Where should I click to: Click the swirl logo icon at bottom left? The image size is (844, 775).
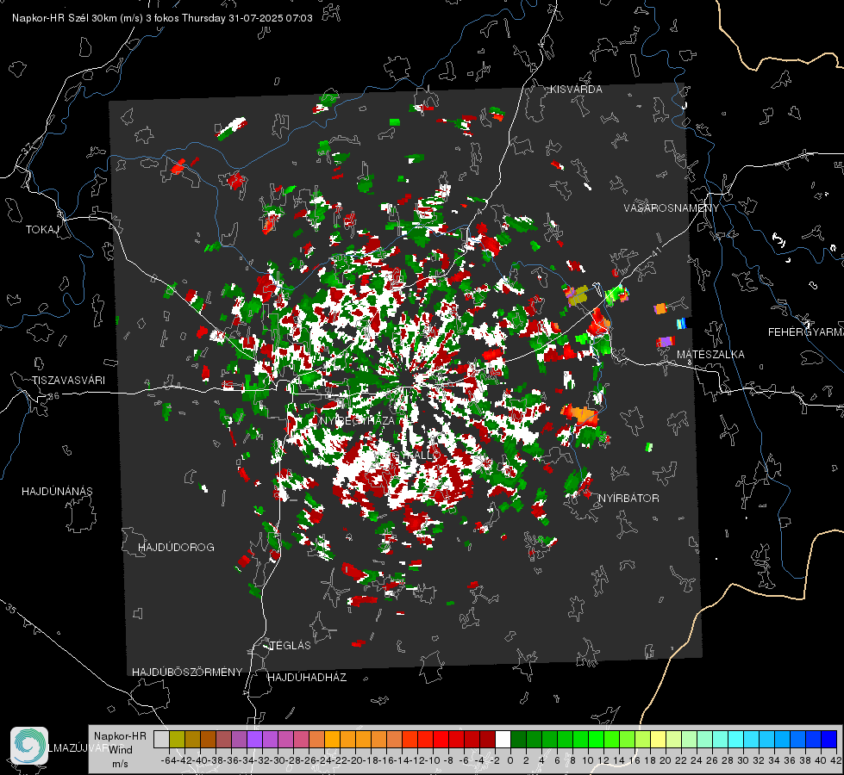click(29, 746)
